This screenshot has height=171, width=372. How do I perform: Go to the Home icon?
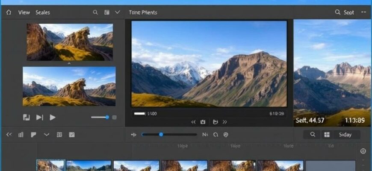[9, 12]
